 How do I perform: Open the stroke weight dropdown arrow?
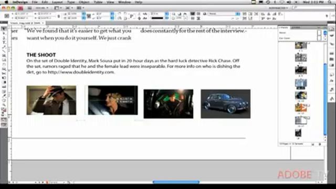click(x=167, y=14)
